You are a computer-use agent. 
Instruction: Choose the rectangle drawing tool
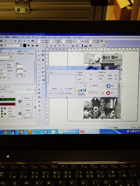39,77
